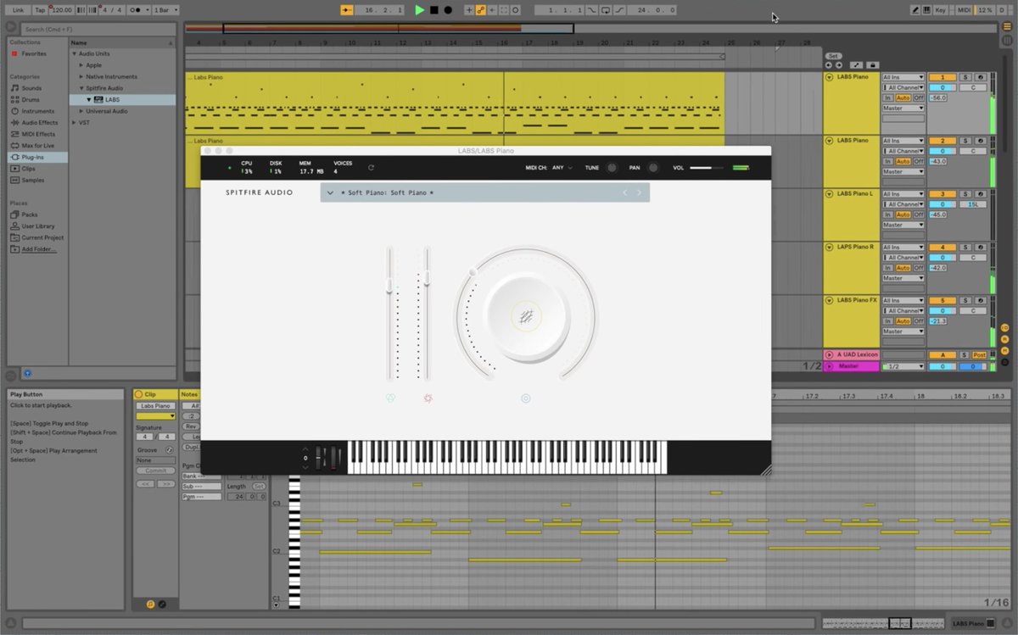Click the Set locator button
This screenshot has width=1018, height=635.
click(833, 56)
